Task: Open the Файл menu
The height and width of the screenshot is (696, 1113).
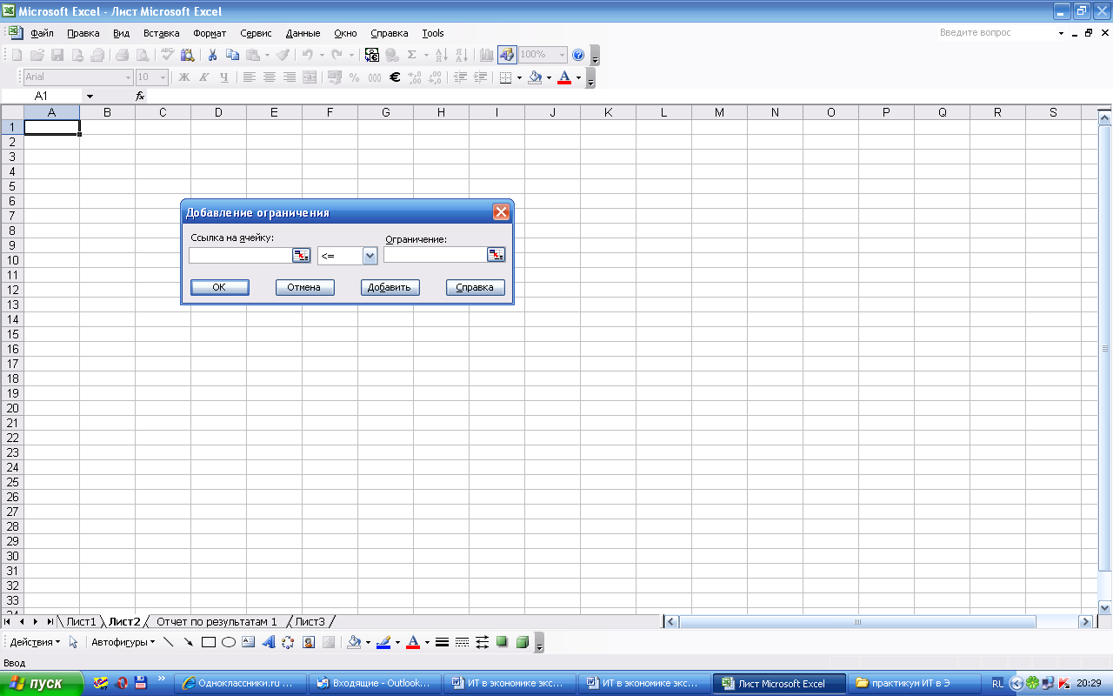Action: [42, 33]
